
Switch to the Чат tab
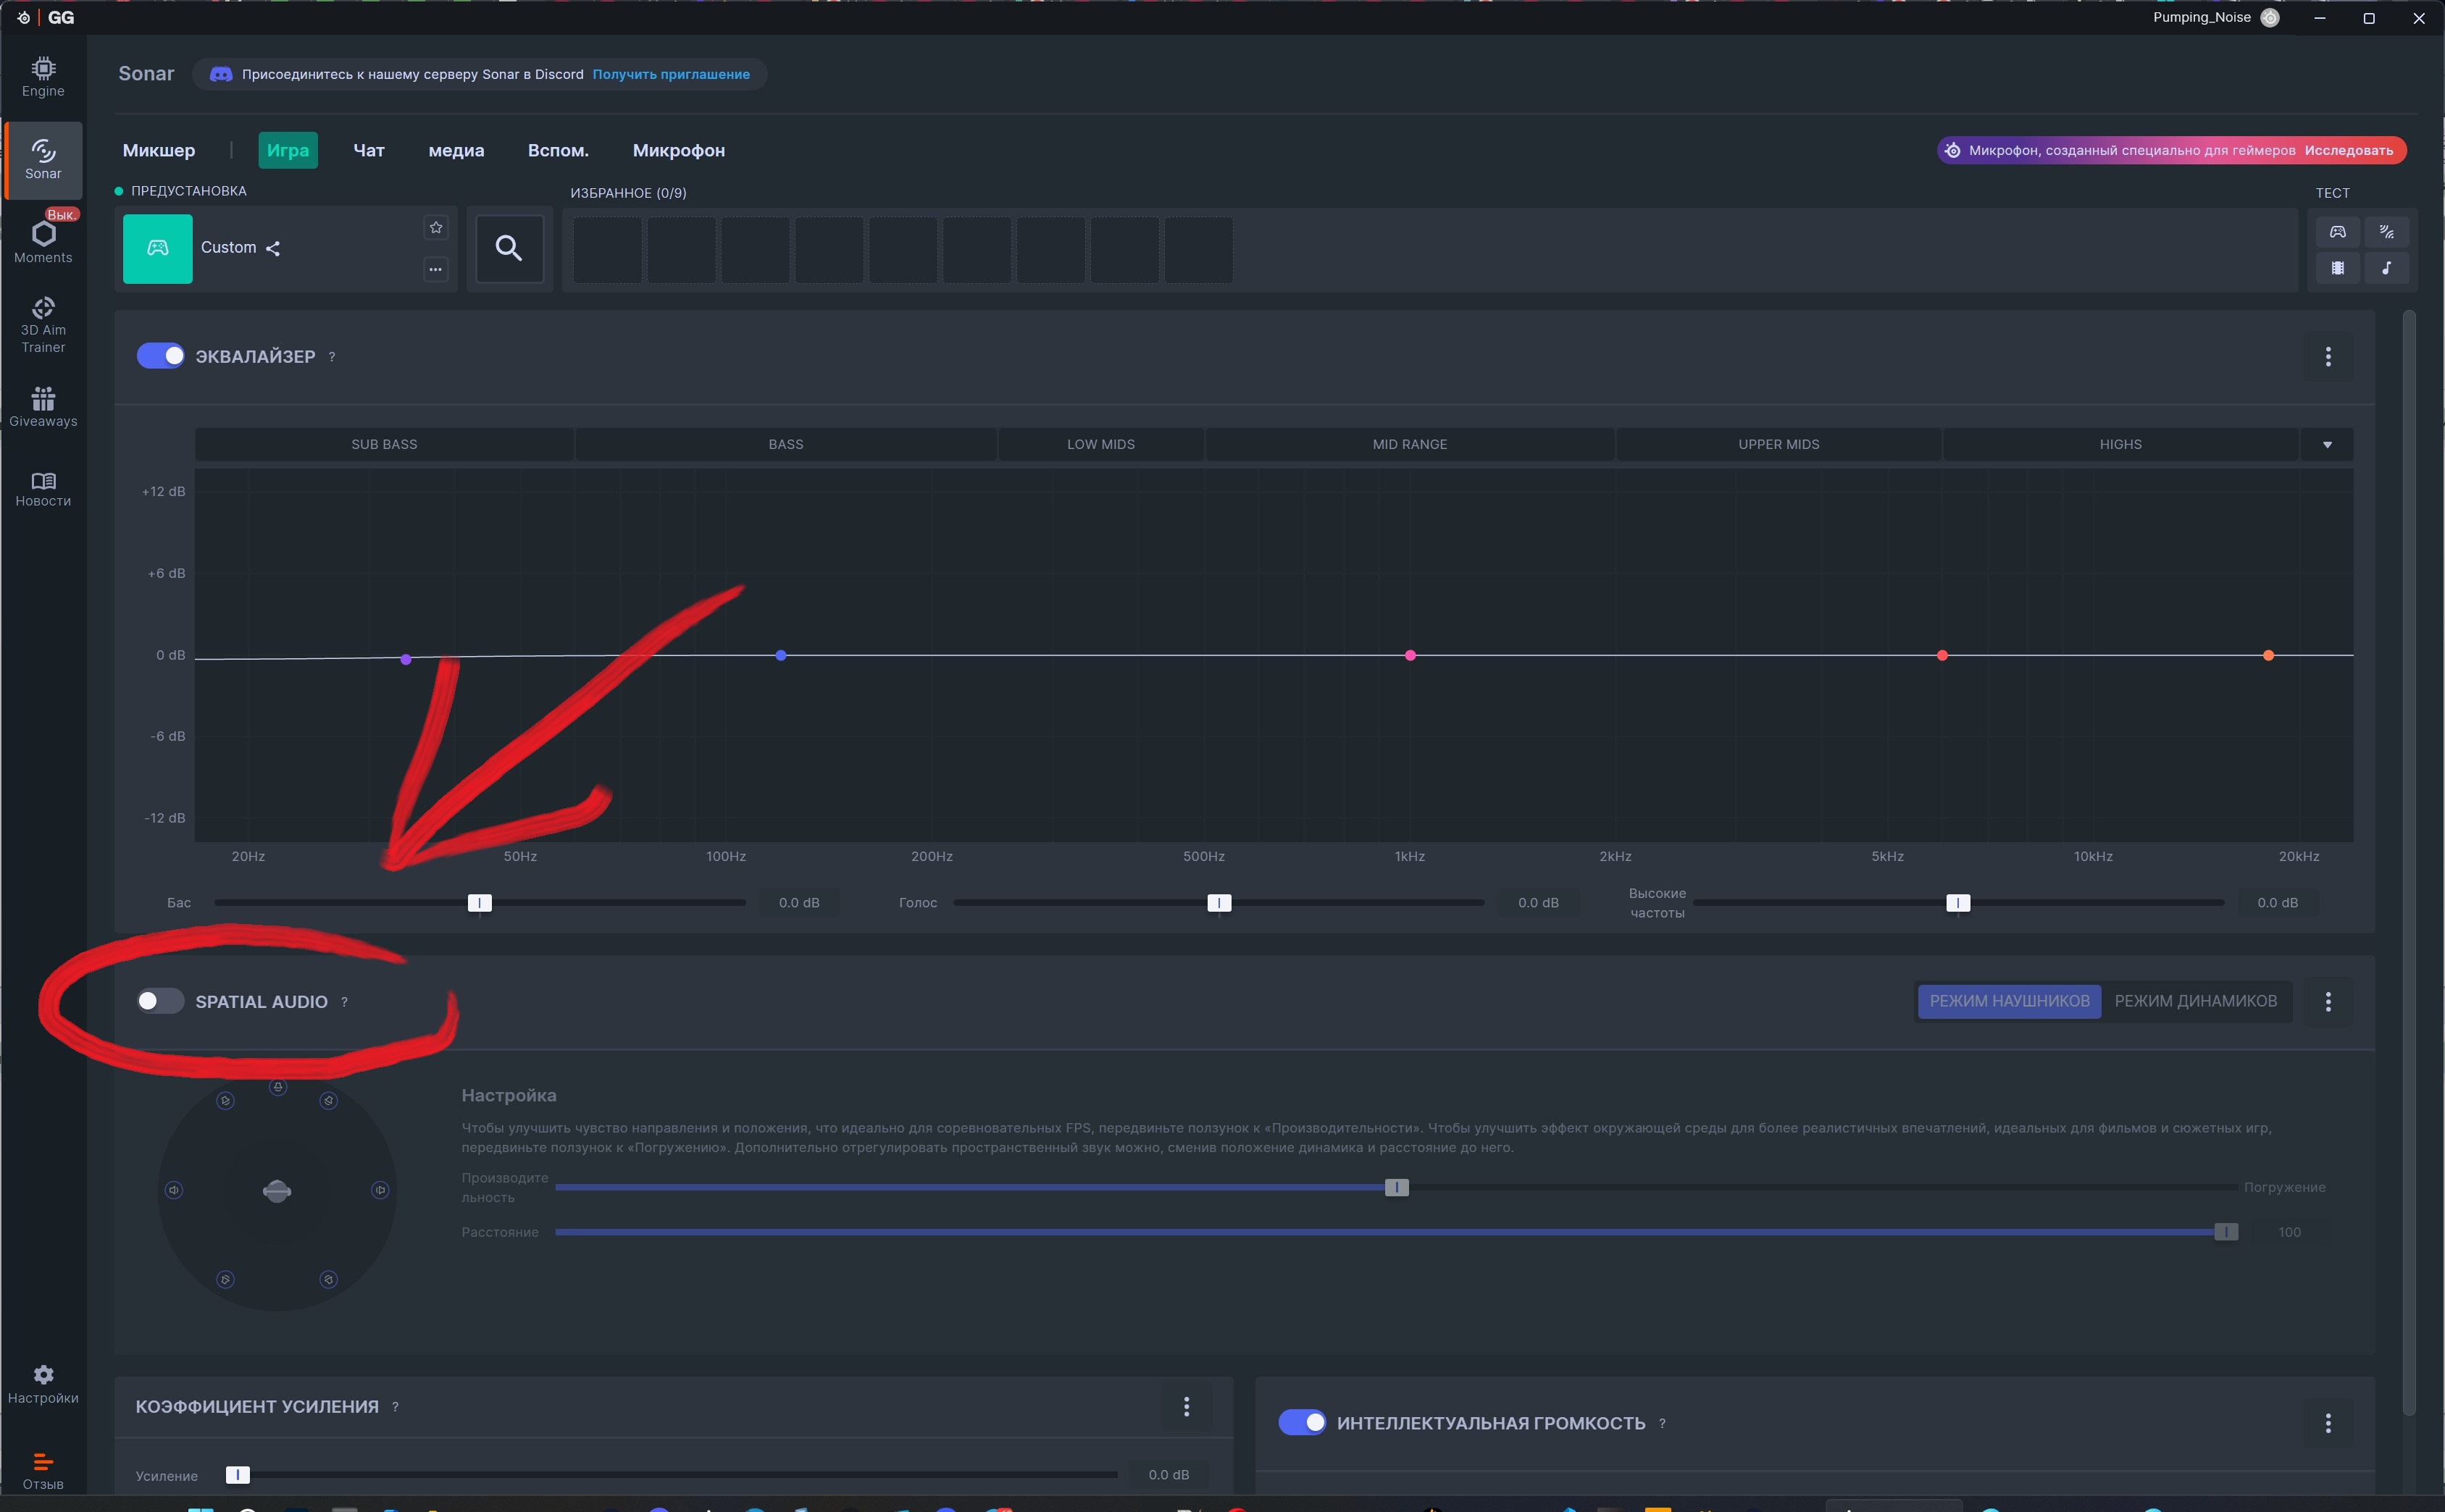(368, 150)
